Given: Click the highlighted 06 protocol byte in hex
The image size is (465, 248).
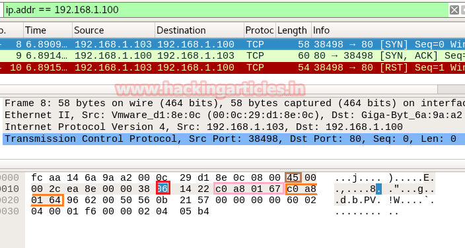Looking at the screenshot, I should pos(162,189).
